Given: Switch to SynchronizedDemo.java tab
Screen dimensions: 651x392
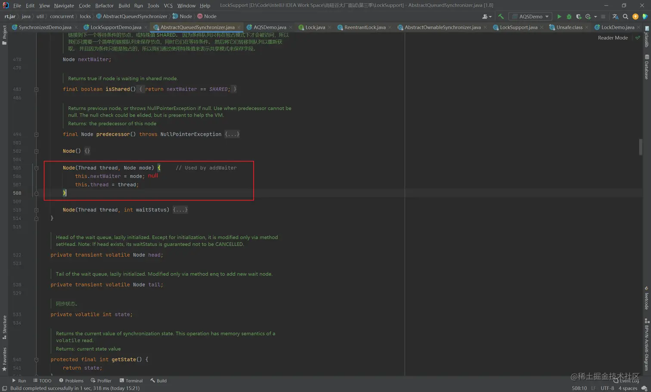Looking at the screenshot, I should click(x=45, y=27).
